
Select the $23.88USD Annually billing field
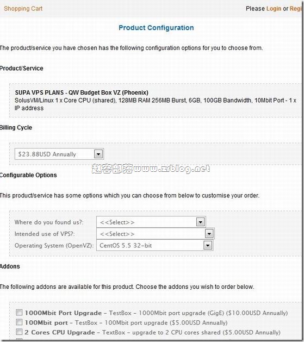(59, 154)
